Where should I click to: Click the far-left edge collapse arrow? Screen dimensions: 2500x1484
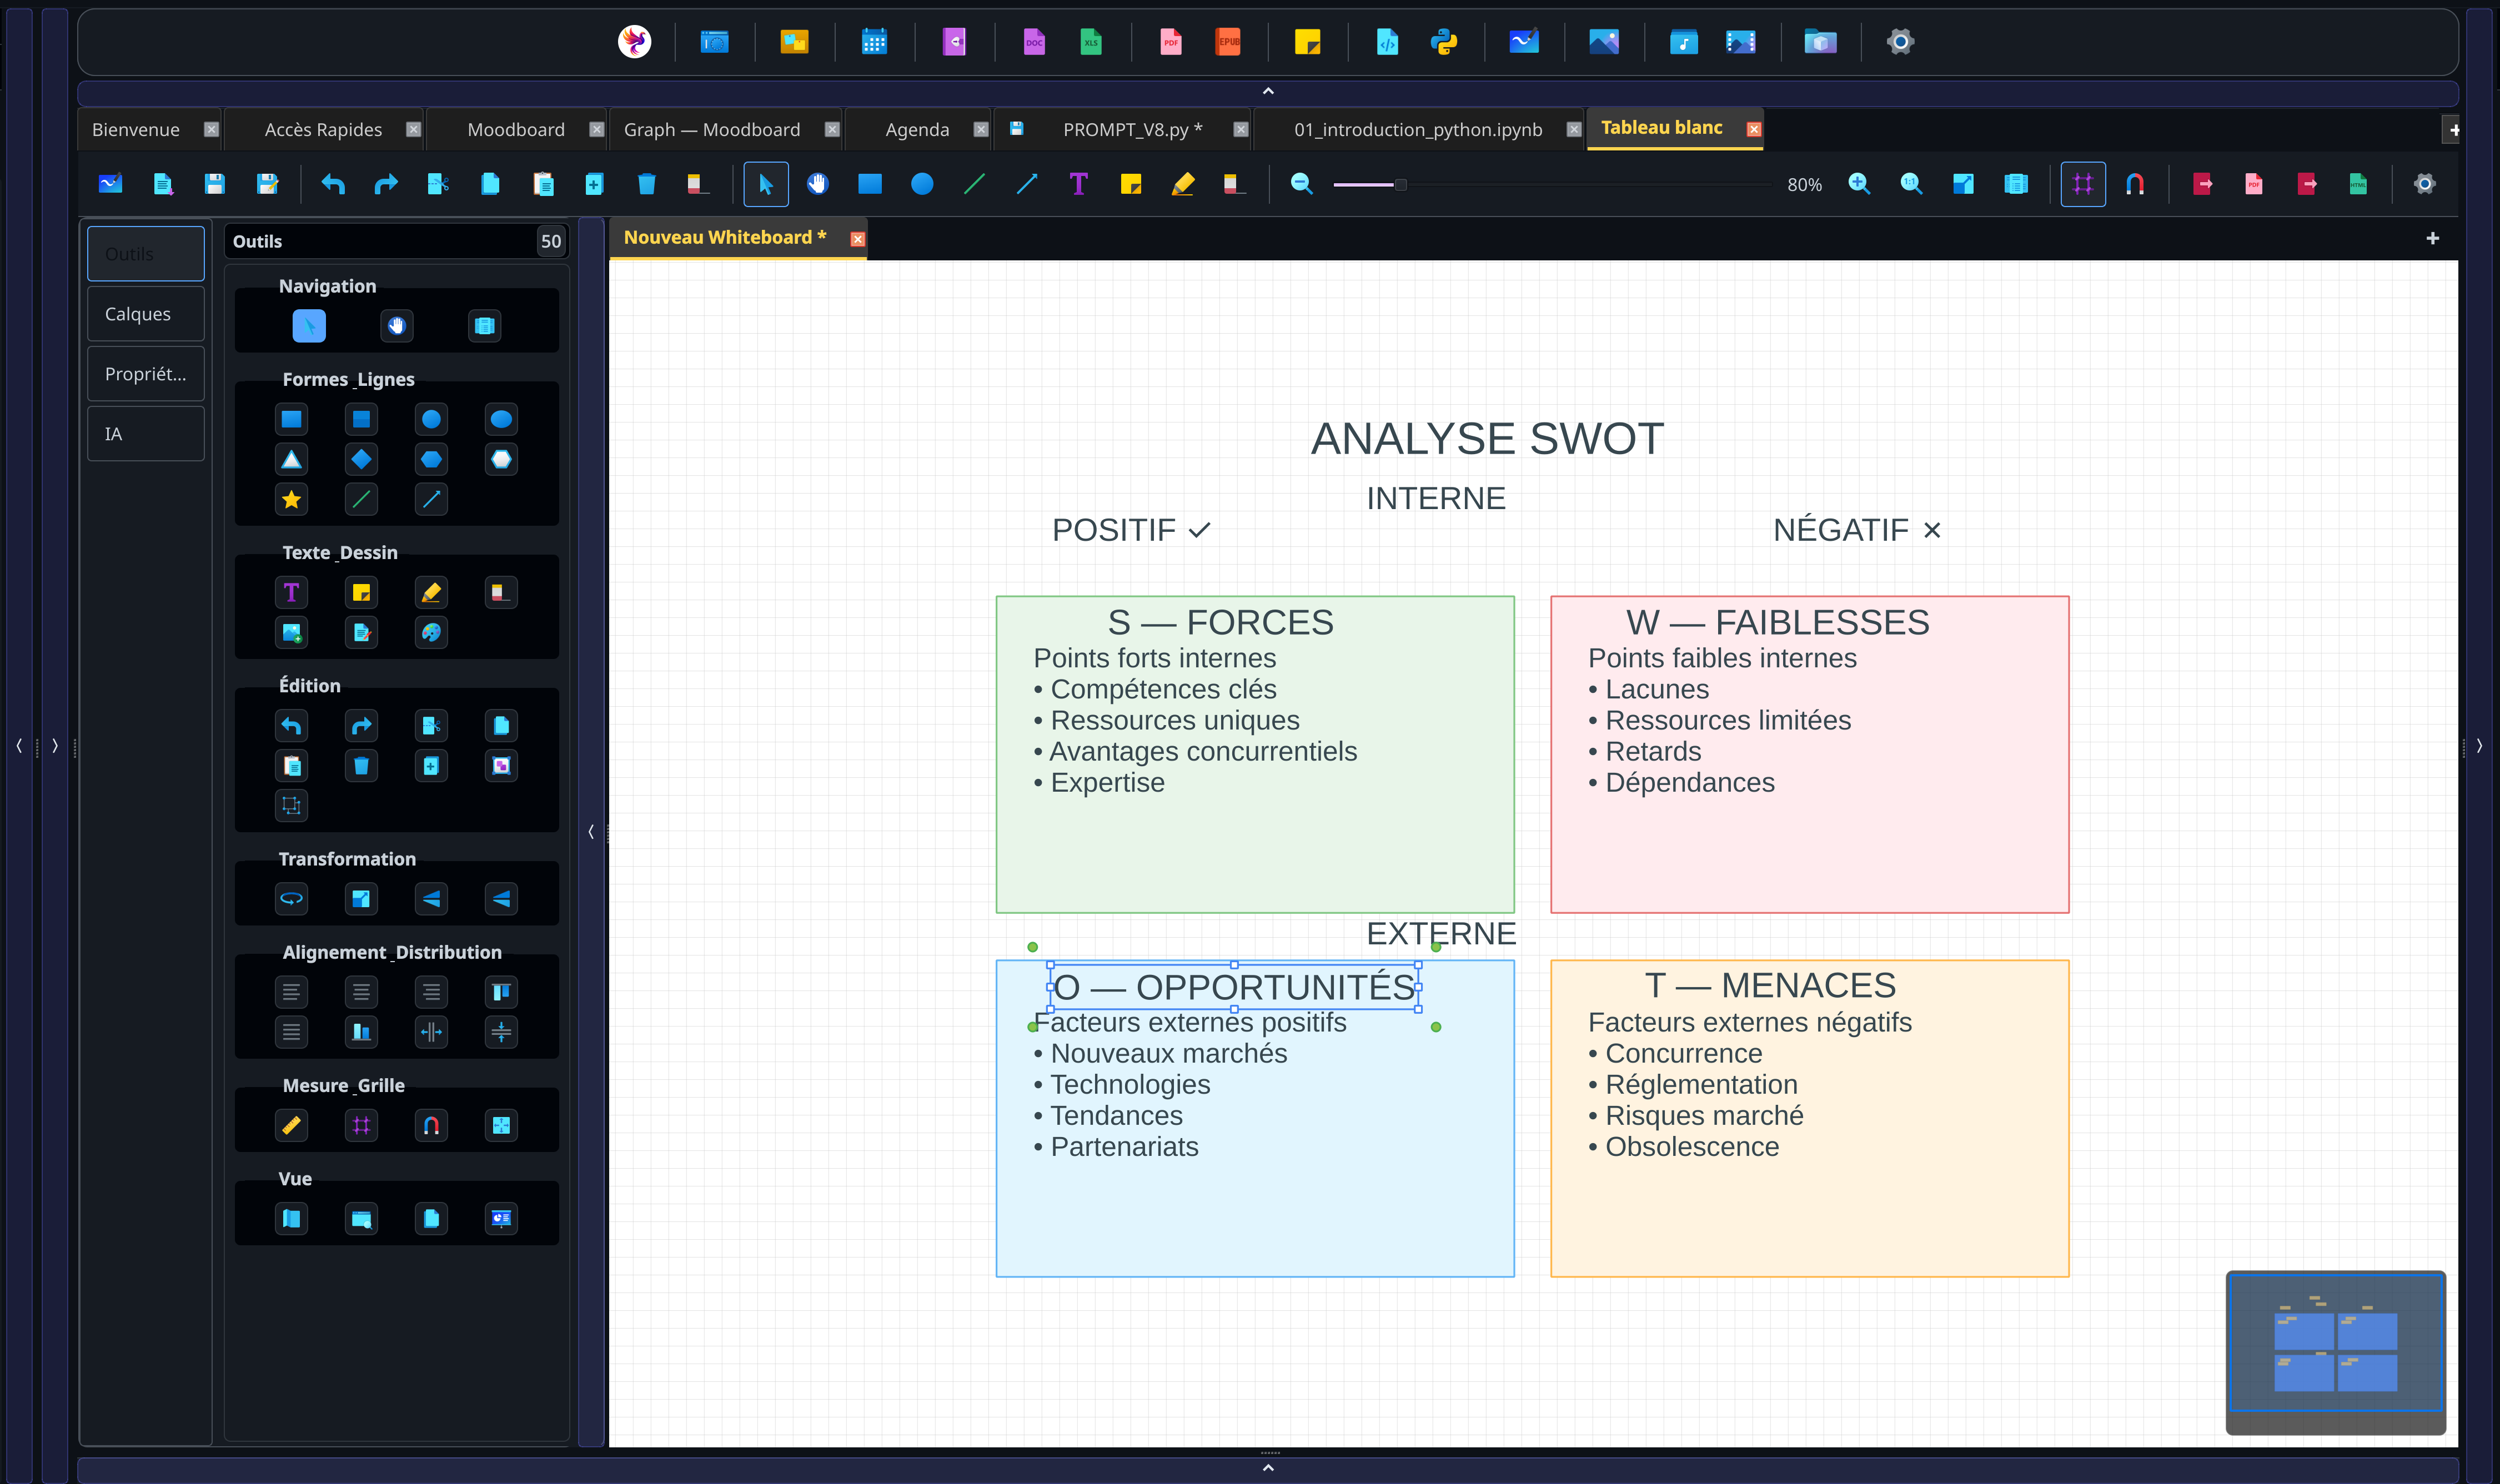click(19, 746)
